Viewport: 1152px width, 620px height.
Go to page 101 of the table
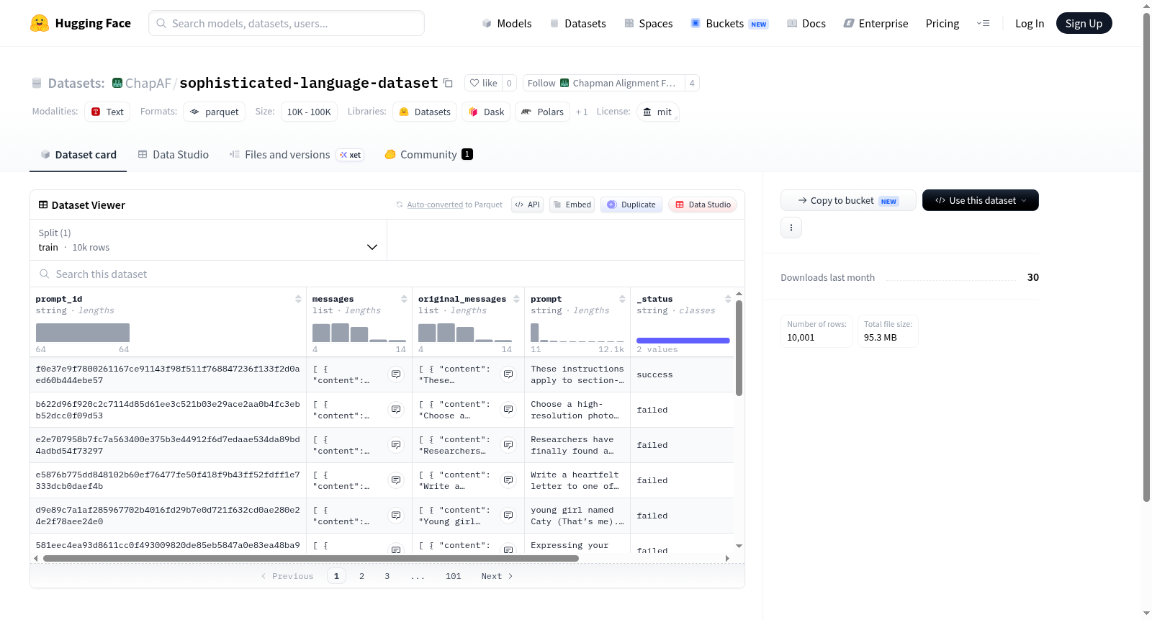pyautogui.click(x=453, y=576)
